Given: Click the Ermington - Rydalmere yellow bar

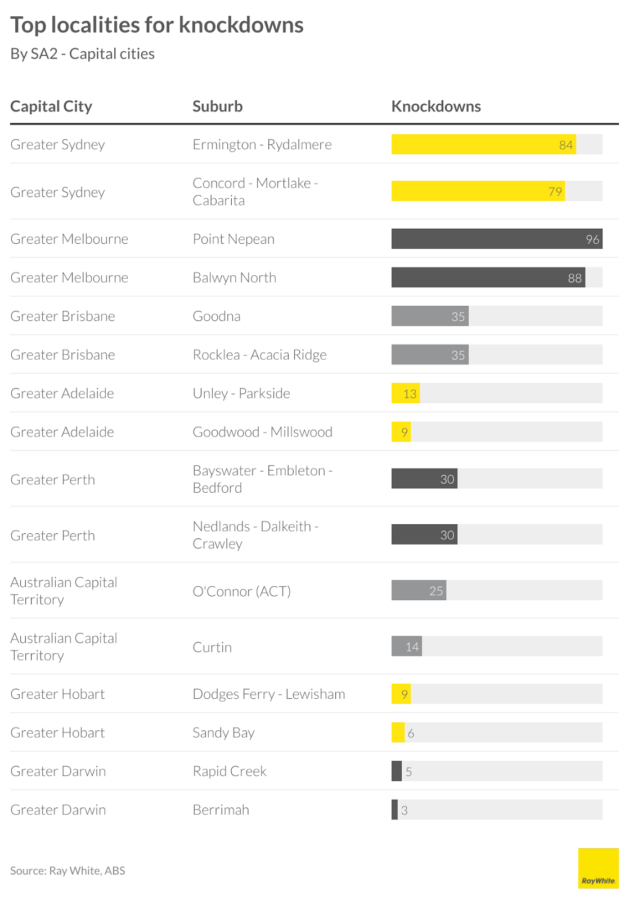Looking at the screenshot, I should pos(483,144).
